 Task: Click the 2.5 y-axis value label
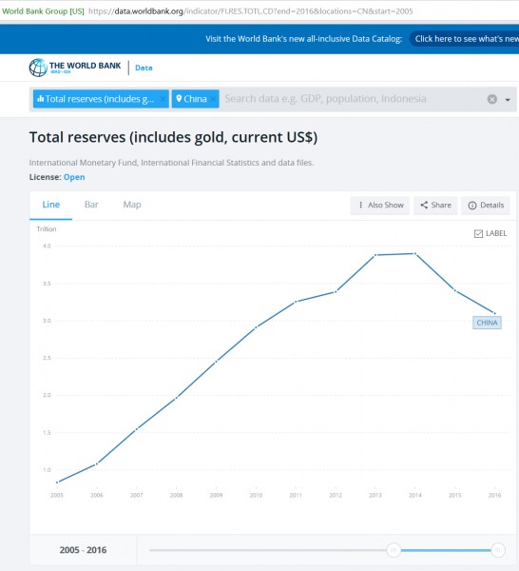point(47,358)
